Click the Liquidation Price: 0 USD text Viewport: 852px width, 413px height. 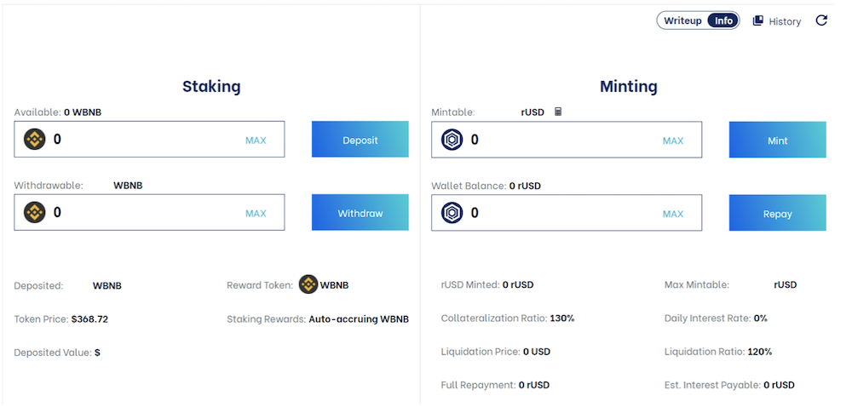(x=496, y=352)
